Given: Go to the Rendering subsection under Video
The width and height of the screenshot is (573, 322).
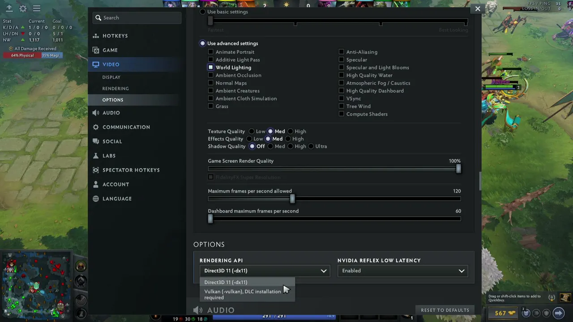Looking at the screenshot, I should click(x=115, y=89).
